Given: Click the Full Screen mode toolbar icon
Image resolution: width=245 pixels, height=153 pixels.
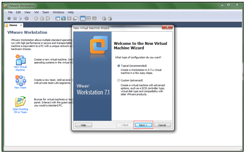Looking at the screenshot, I should point(63,18).
